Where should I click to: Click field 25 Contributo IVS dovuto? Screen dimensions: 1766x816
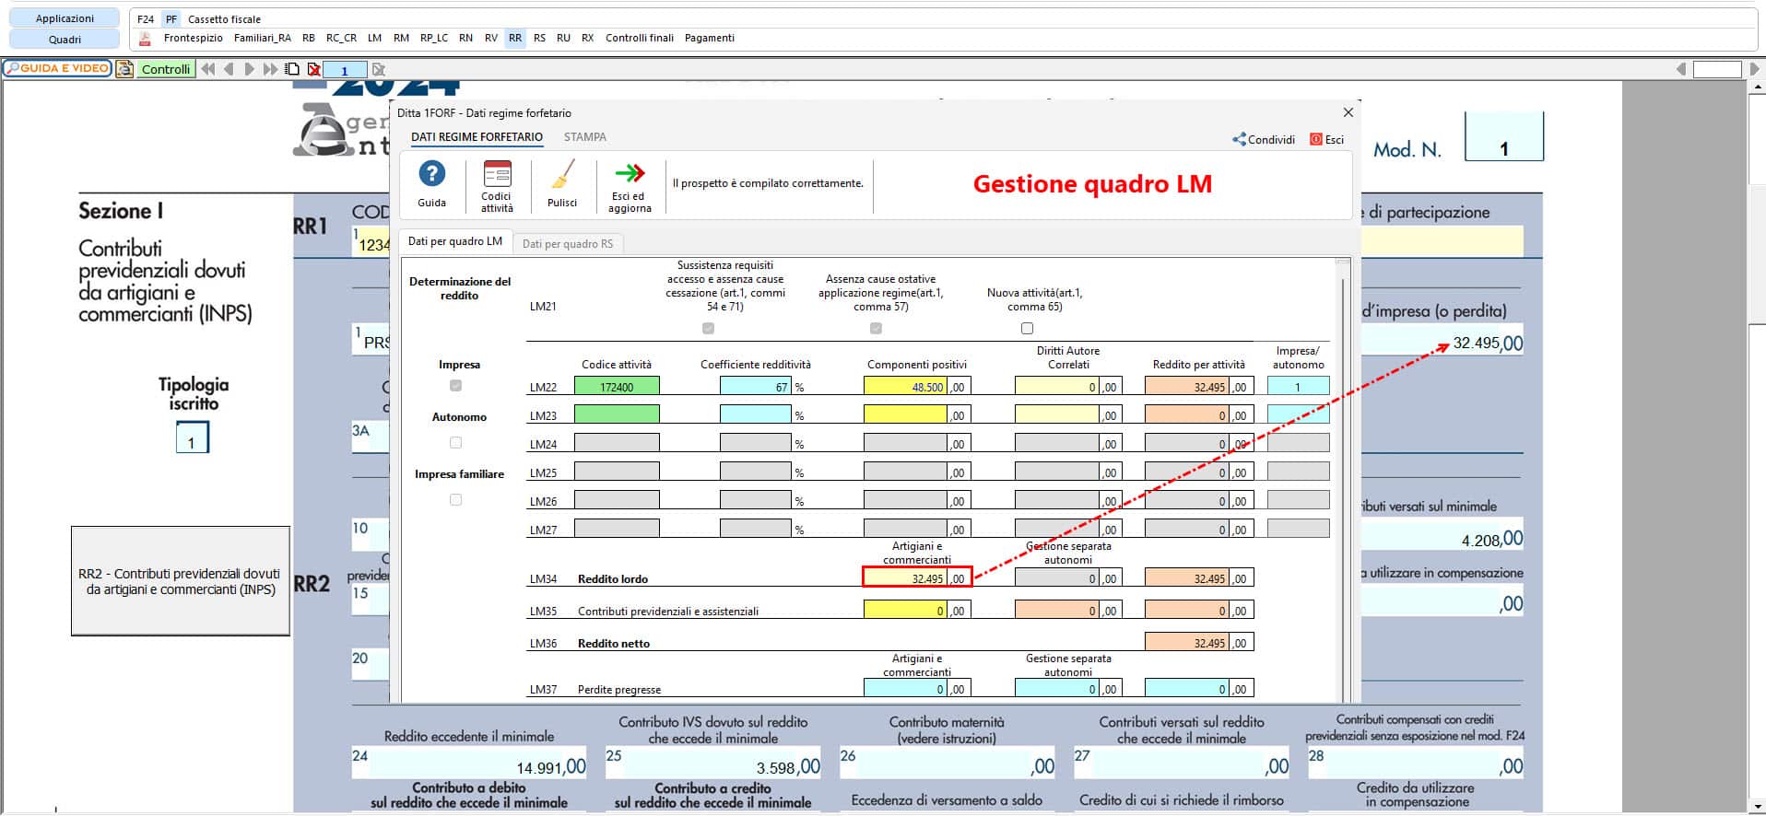(712, 764)
